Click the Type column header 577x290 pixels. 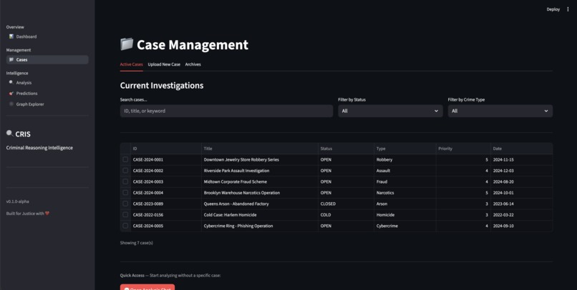coord(404,149)
